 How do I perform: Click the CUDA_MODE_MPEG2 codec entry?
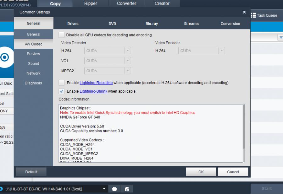[79, 154]
